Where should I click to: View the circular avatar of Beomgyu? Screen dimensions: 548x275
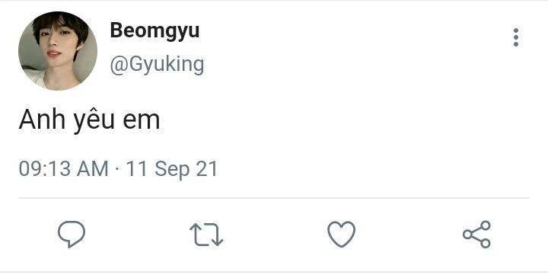(x=58, y=51)
